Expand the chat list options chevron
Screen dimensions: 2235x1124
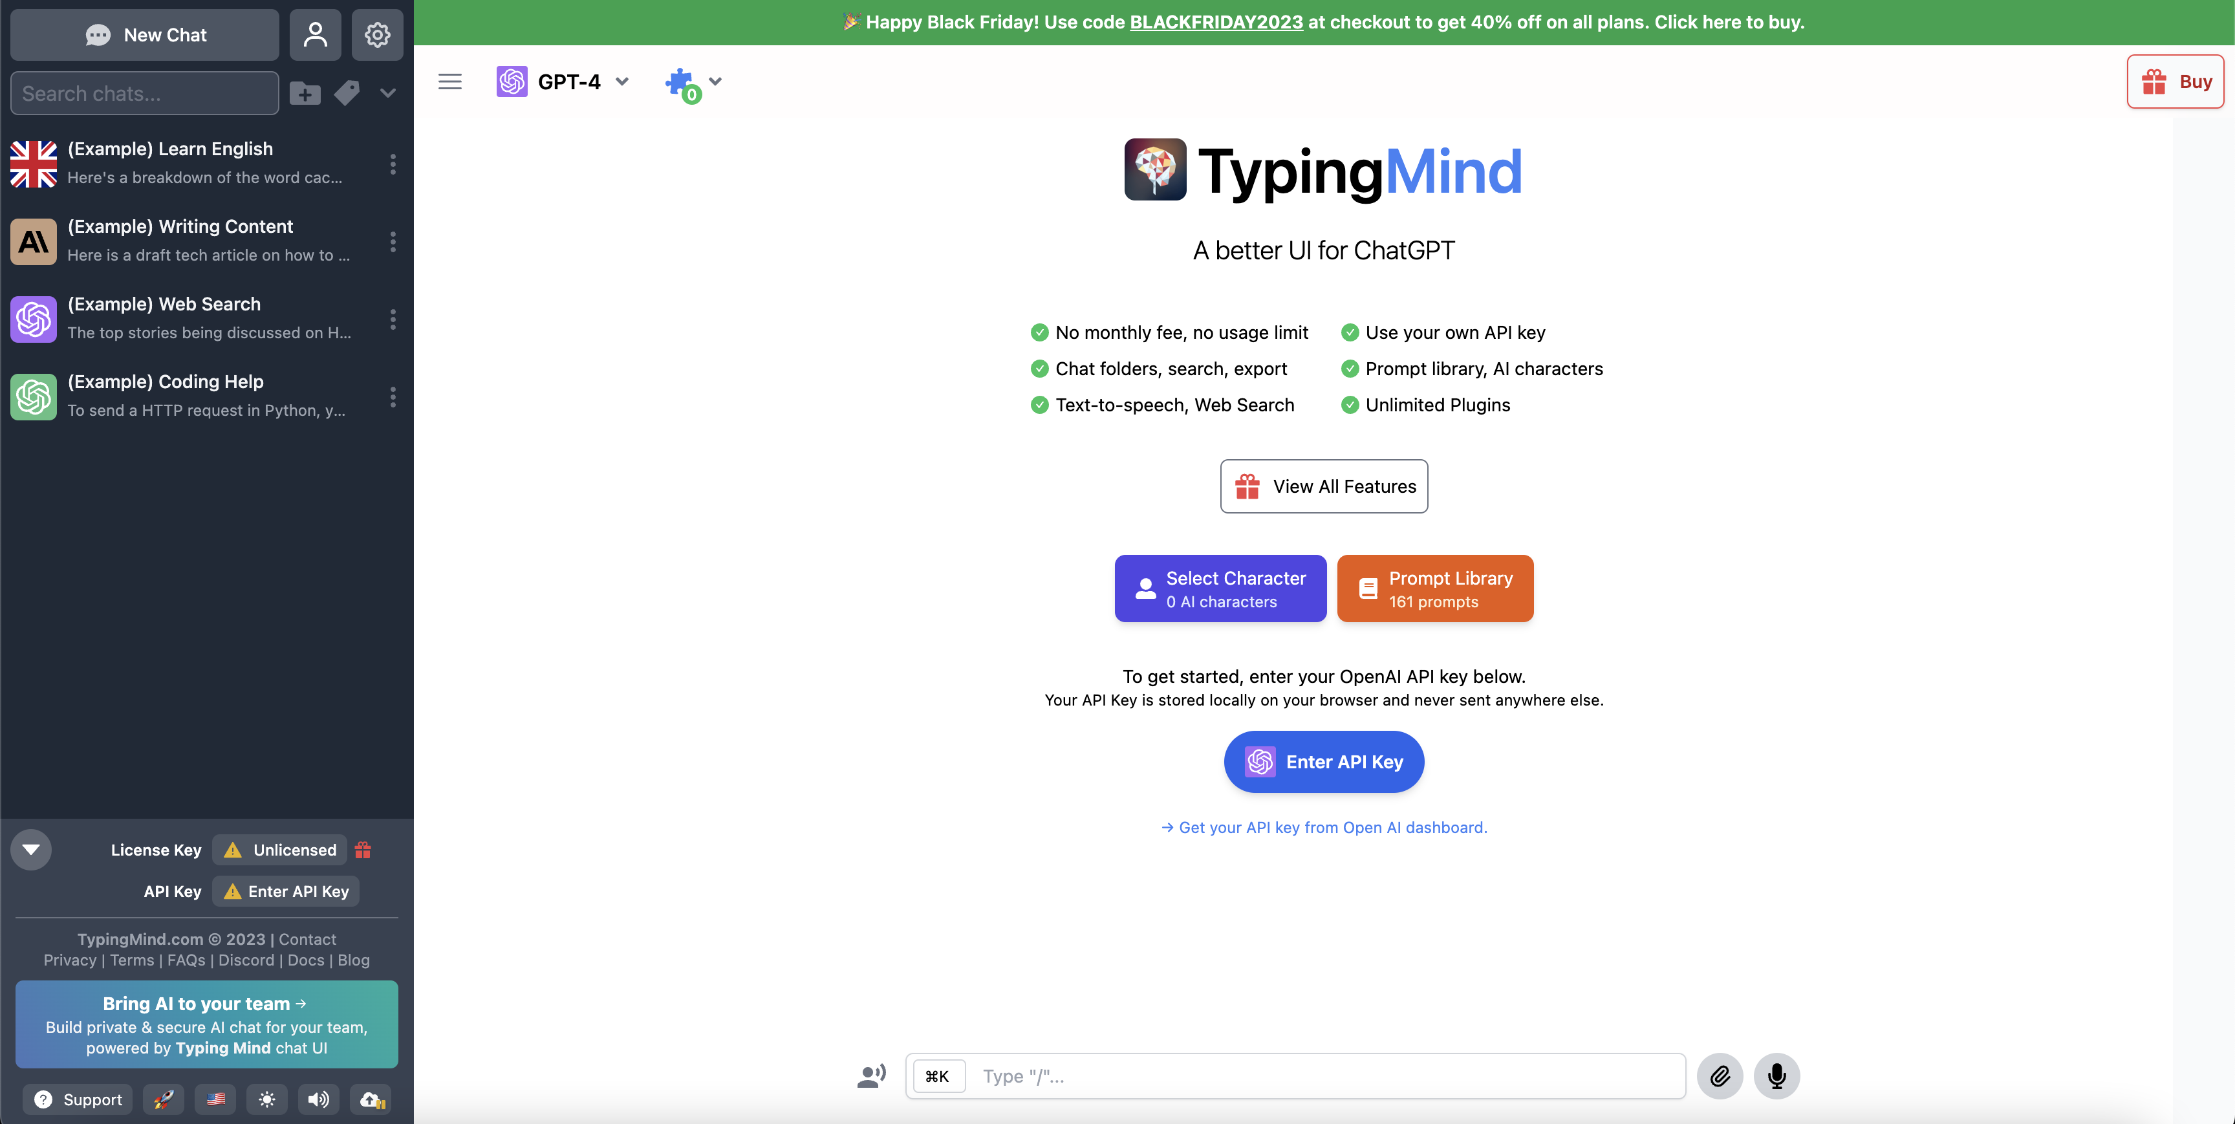[387, 93]
